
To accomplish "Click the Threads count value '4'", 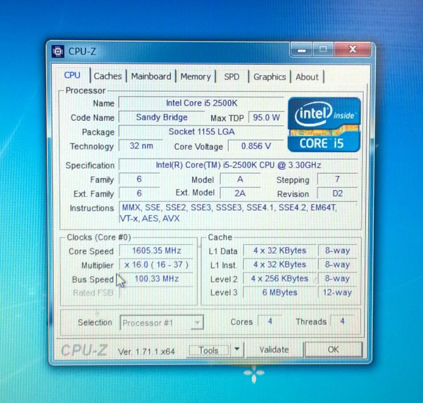I will pos(342,321).
